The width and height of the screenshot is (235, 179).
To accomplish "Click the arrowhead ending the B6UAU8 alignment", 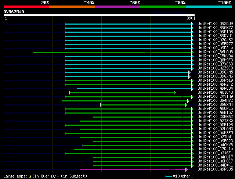I will [192, 52].
